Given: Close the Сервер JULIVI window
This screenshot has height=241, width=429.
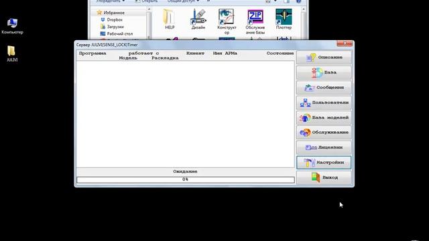Looking at the screenshot, I should click(x=345, y=44).
